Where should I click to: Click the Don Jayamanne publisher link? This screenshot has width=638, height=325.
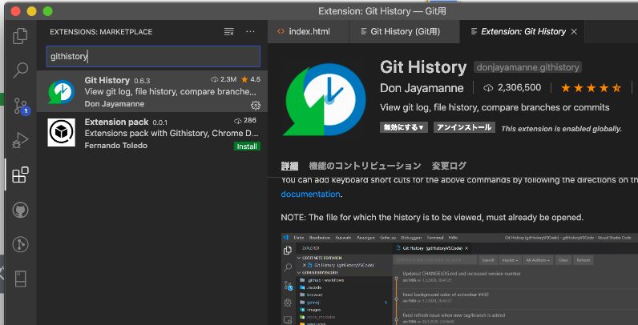pos(422,88)
